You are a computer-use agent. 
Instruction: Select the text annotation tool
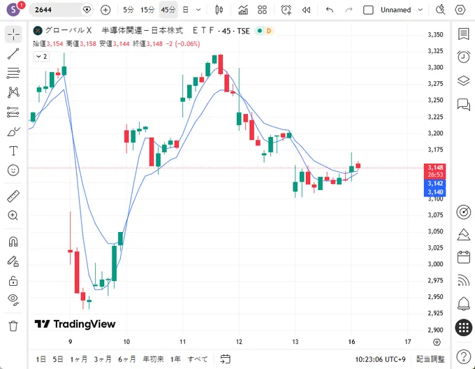pos(13,150)
